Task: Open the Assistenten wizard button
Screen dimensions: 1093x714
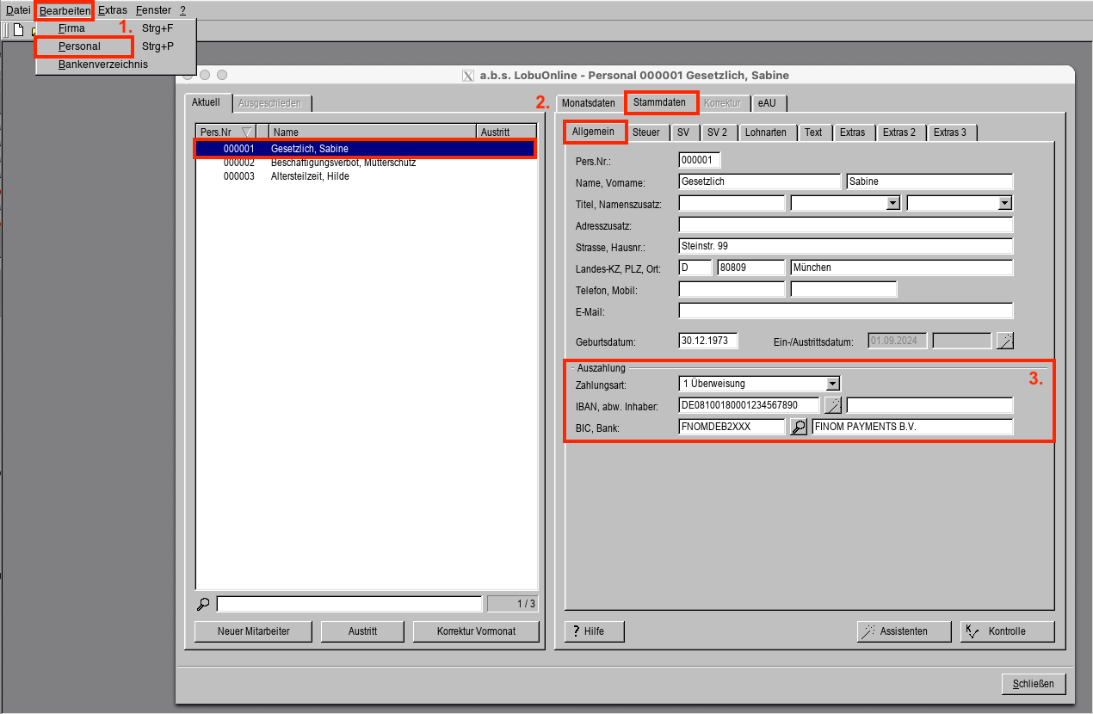Action: pyautogui.click(x=904, y=631)
